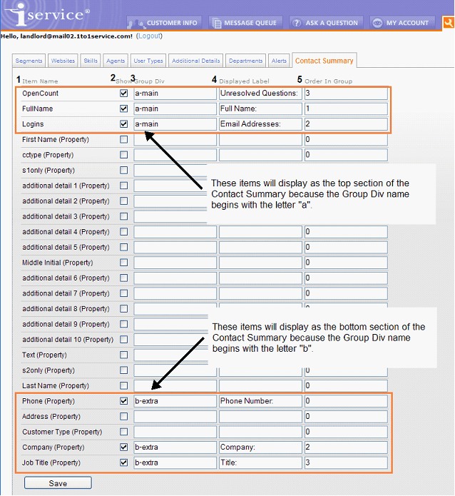This screenshot has height=496, width=455.
Task: Uncheck the Company (Property) checkbox
Action: tap(123, 447)
